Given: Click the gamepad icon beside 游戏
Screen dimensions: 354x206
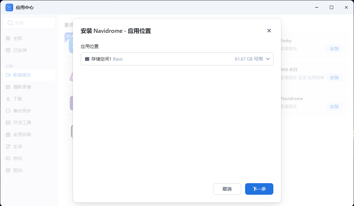Looking at the screenshot, I should tap(8, 158).
